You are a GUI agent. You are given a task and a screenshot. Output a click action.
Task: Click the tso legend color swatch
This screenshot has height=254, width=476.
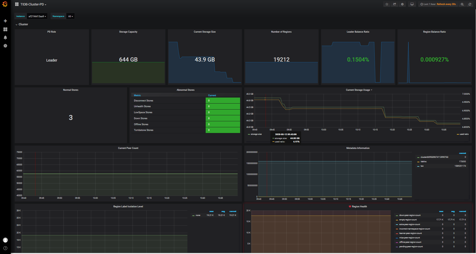418,166
